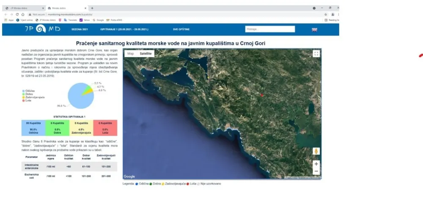Open the Vijesti online bookmark
Screen dimensions: 423x199
coord(25,20)
